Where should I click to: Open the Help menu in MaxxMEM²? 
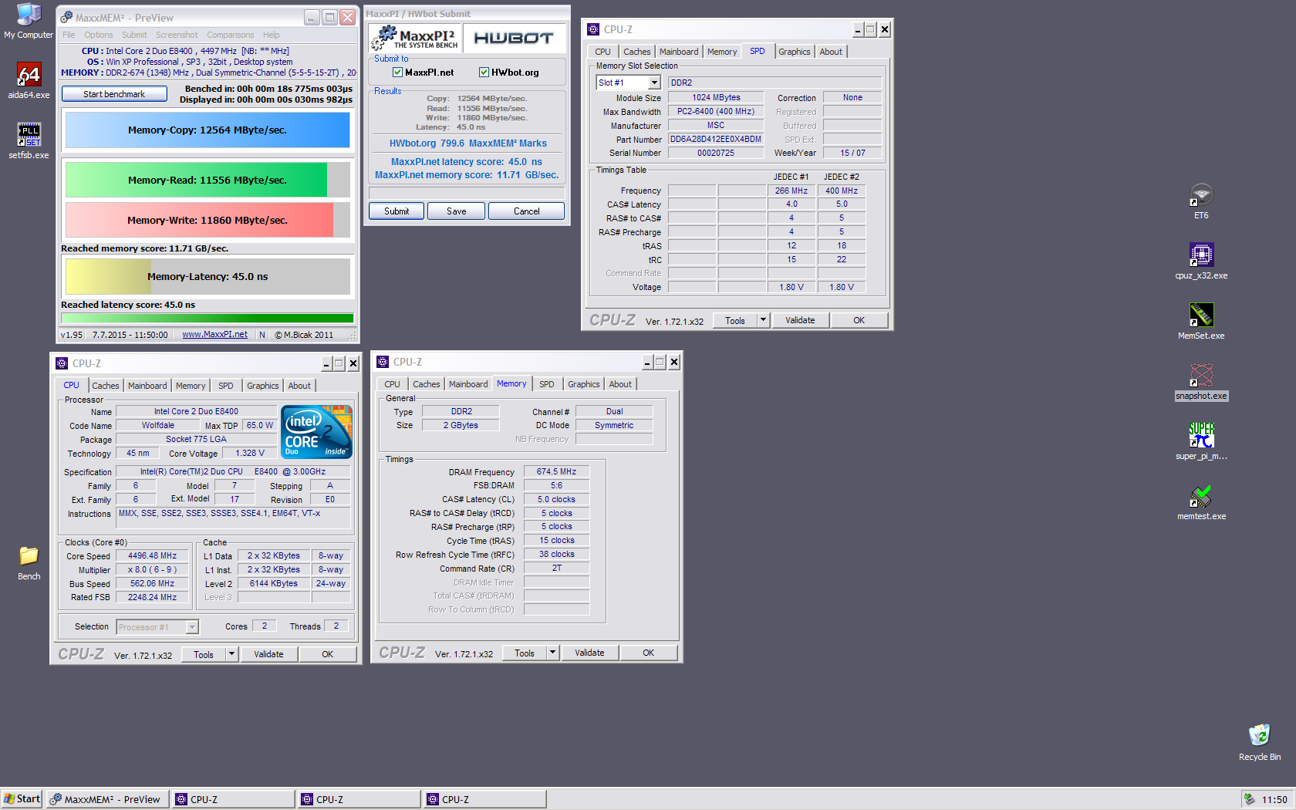coord(271,35)
